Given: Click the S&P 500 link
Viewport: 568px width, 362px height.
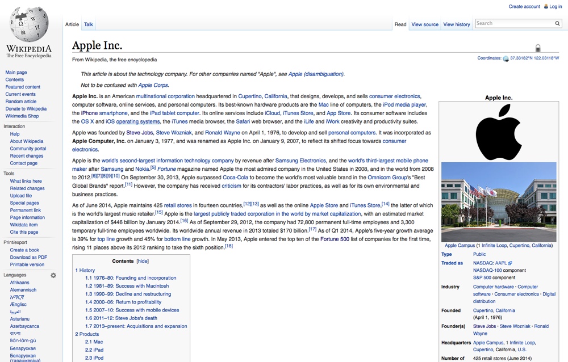Looking at the screenshot, I should tap(482, 277).
